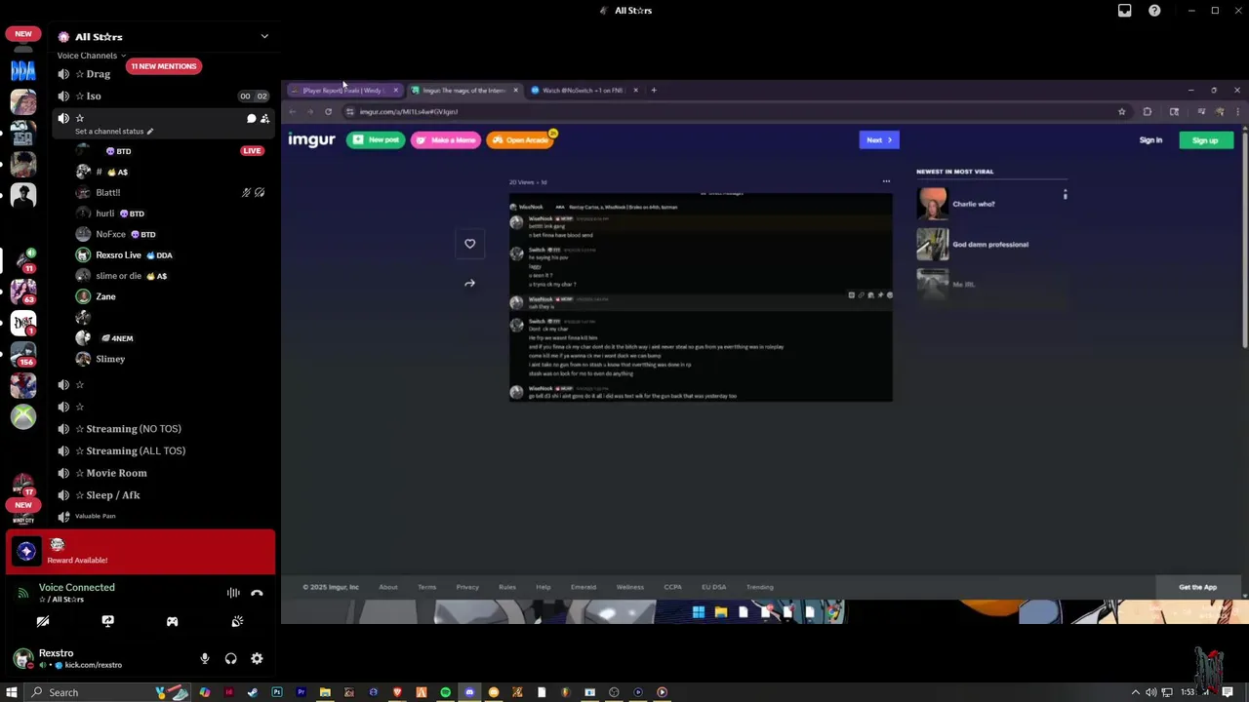Join the Iso voice channel
This screenshot has height=702, width=1249.
tap(163, 96)
